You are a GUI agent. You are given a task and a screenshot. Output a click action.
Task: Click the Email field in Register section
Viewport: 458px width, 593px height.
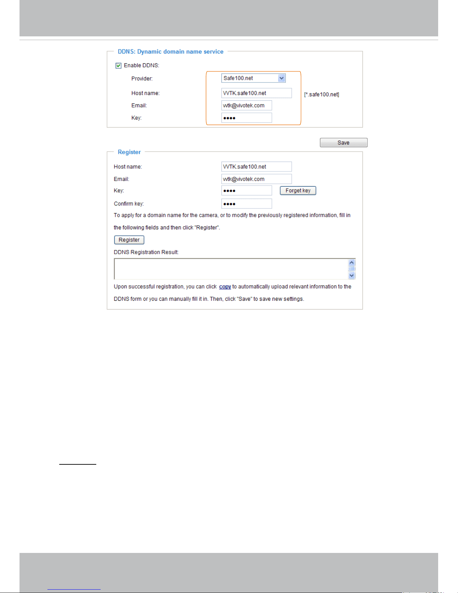pos(256,179)
